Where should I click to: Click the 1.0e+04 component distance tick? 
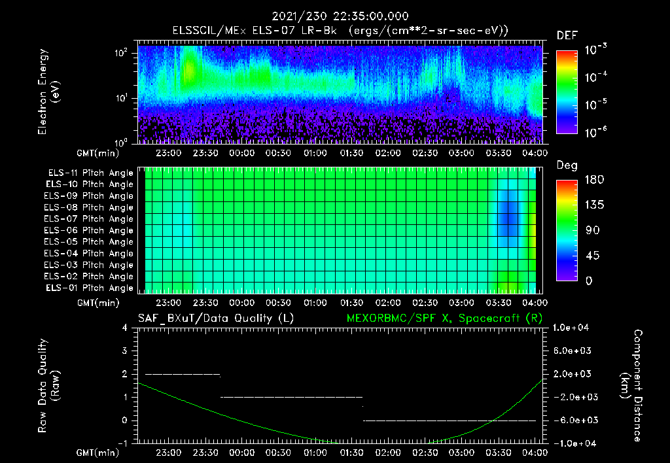(x=571, y=328)
